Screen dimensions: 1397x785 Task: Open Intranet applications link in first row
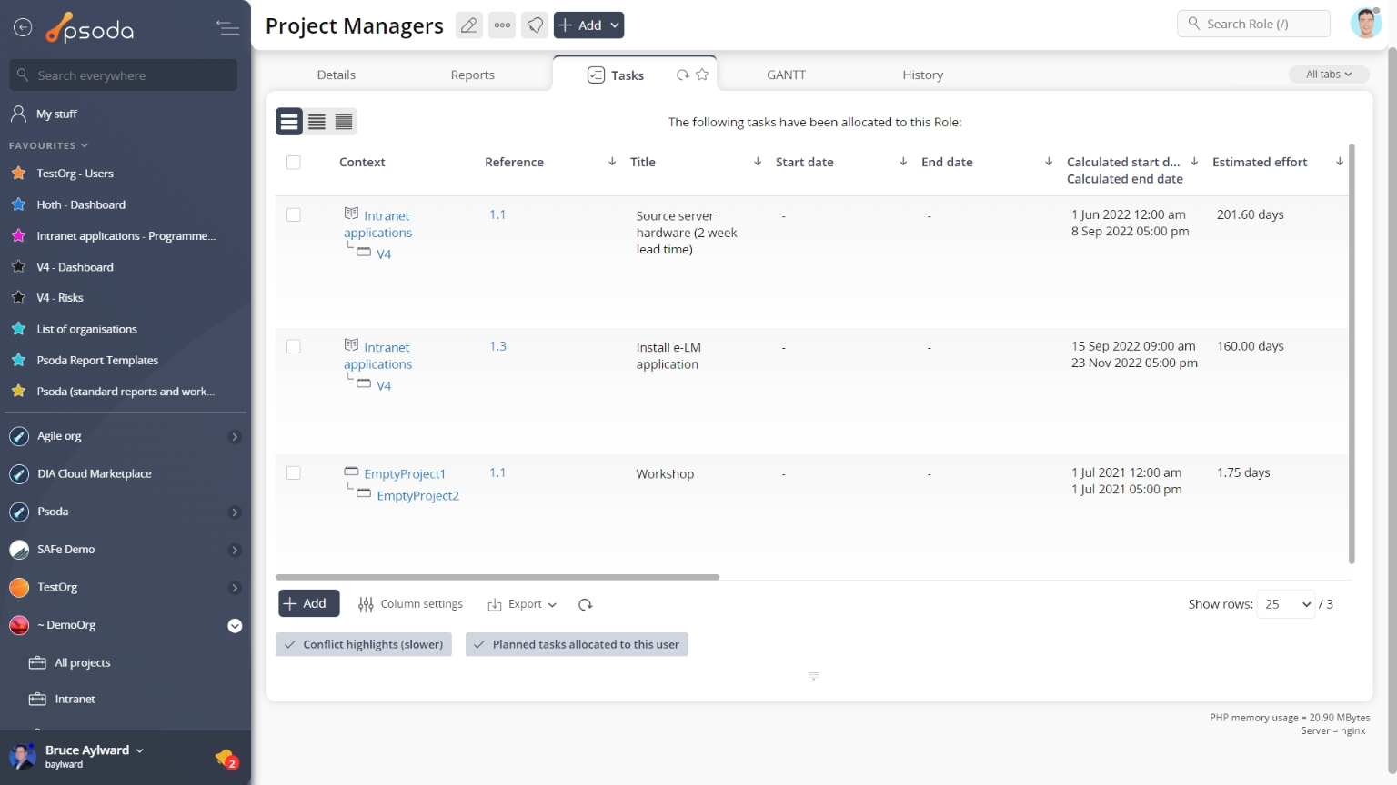pos(378,224)
